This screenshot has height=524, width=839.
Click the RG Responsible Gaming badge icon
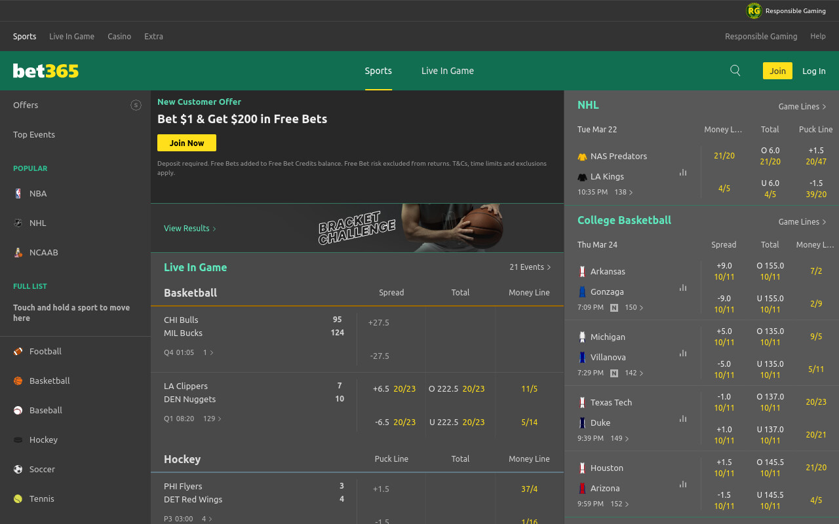pos(754,10)
